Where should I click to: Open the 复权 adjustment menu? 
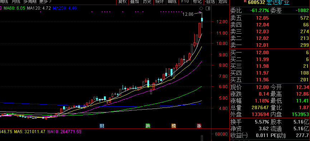122,1
